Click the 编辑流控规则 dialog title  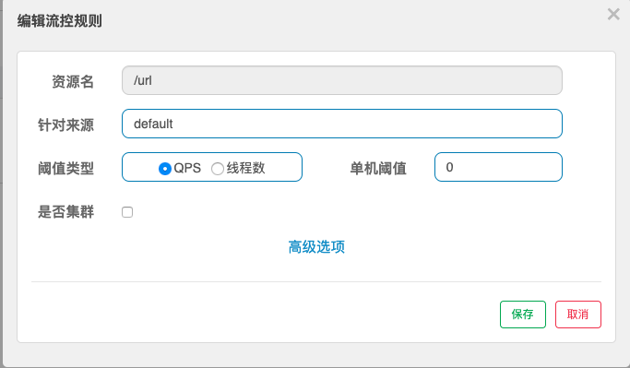[x=59, y=21]
